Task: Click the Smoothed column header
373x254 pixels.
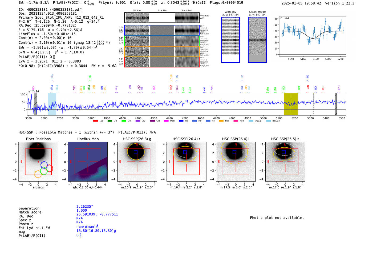Action: coord(186,11)
